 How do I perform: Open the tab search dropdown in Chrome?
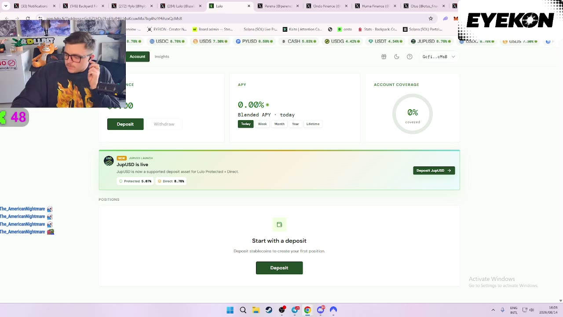[x=6, y=6]
